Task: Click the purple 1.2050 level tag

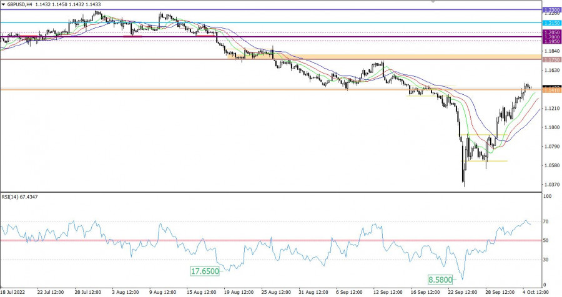Action: point(551,32)
